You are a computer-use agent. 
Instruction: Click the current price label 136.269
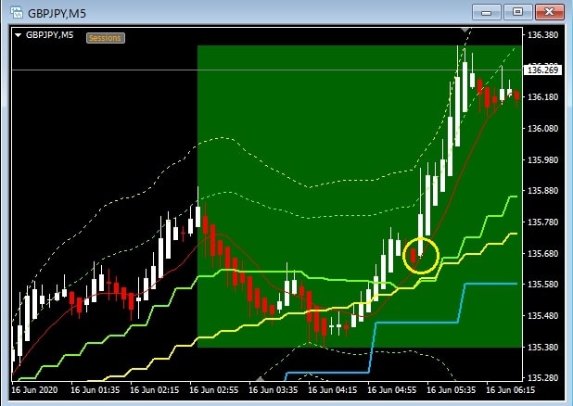(542, 70)
